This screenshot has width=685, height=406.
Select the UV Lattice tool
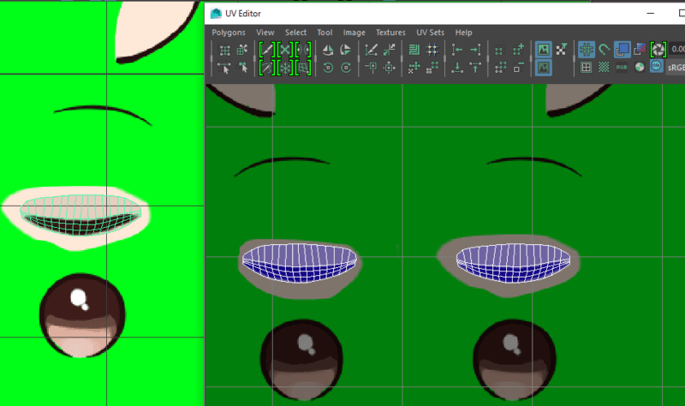(x=224, y=50)
